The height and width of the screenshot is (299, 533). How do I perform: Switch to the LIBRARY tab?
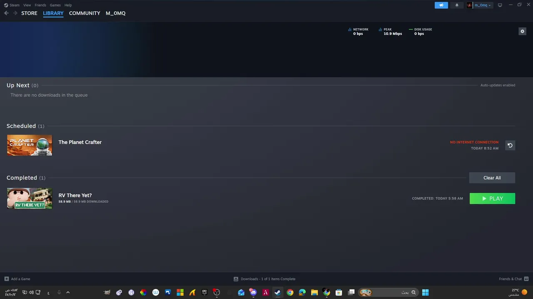tap(53, 13)
